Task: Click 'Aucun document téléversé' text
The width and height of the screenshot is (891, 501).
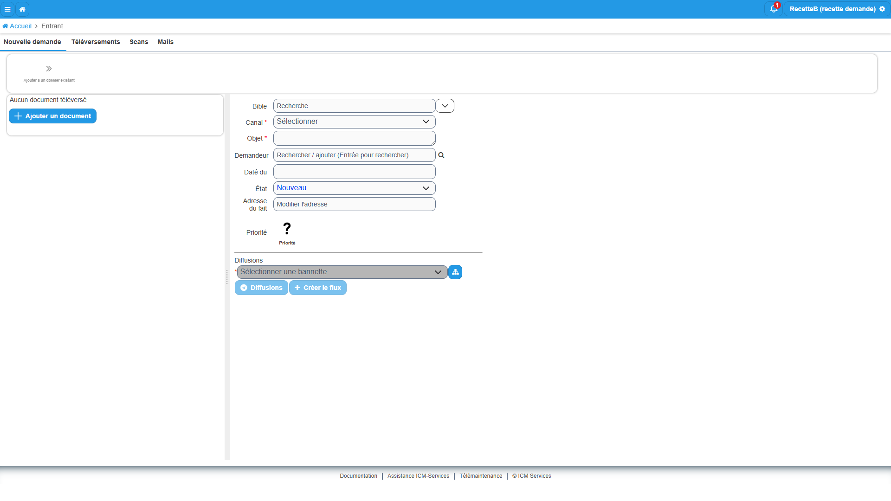Action: pos(48,100)
